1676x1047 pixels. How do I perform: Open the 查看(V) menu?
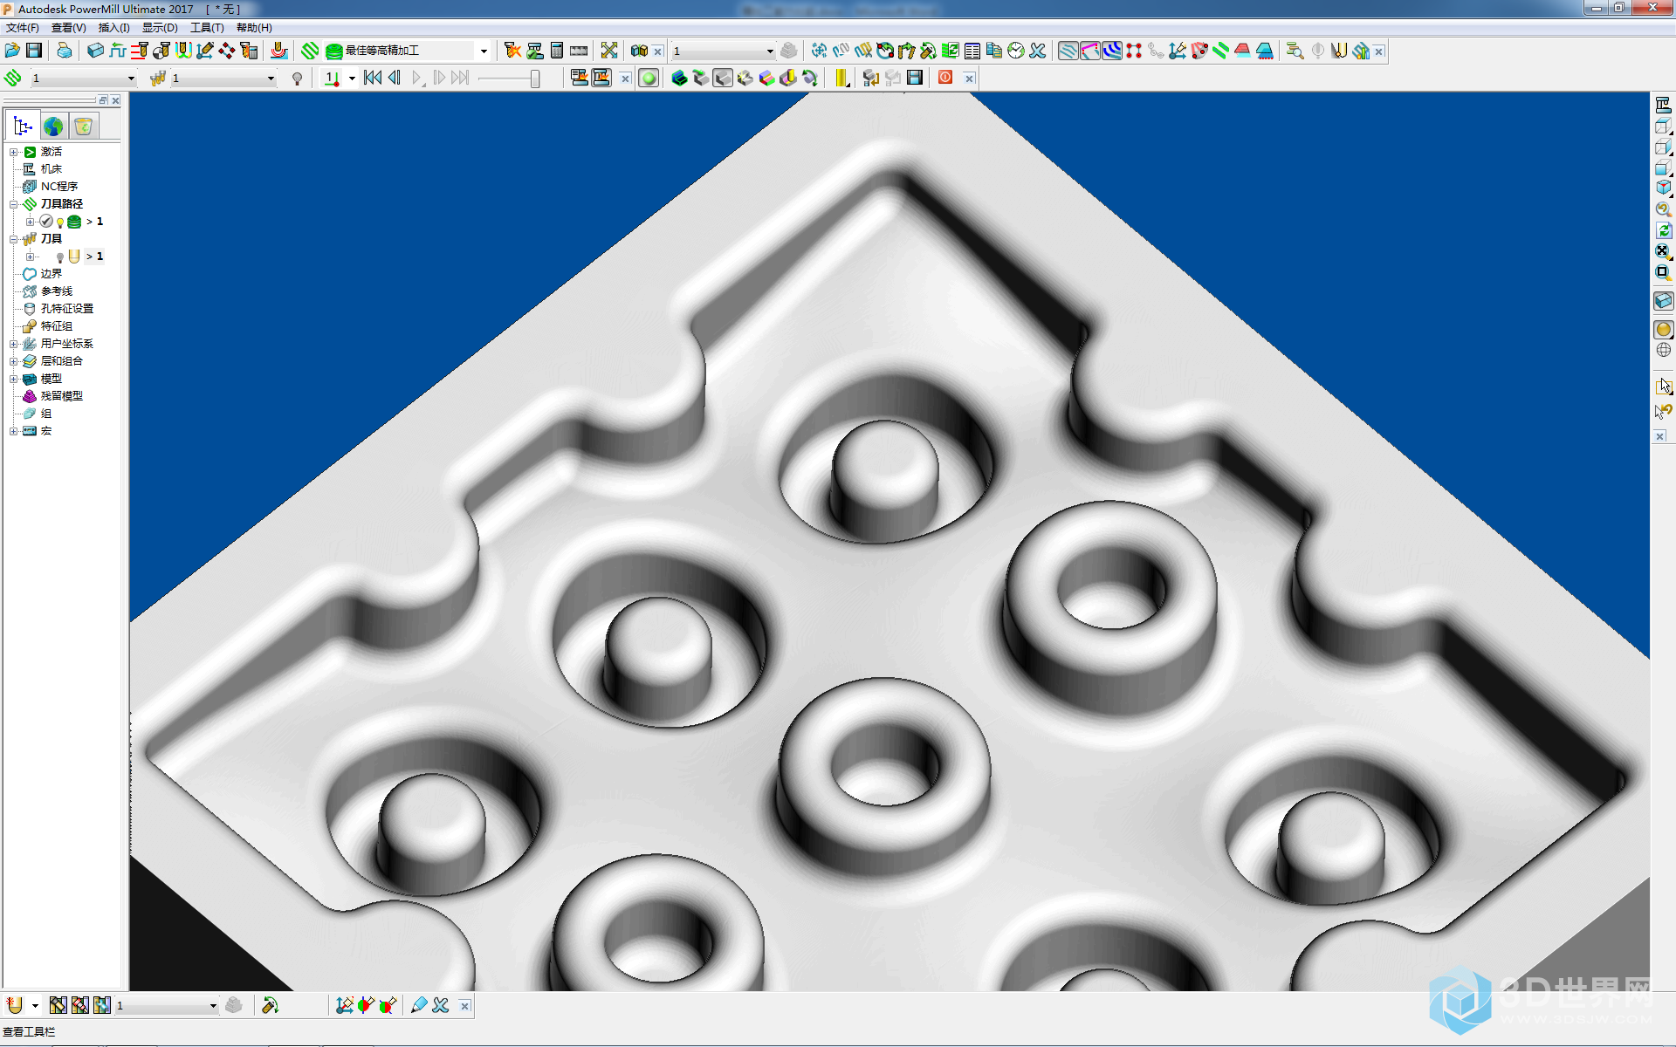[69, 28]
